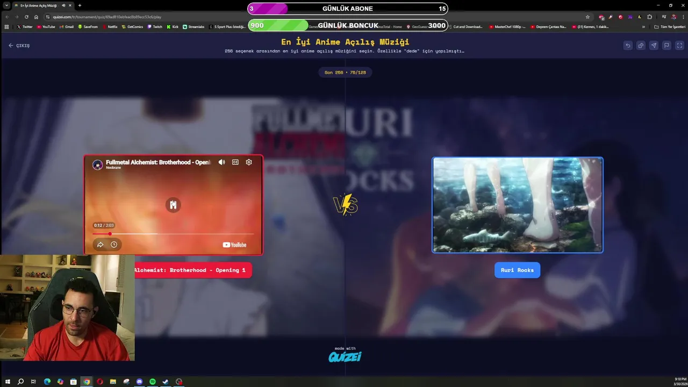Viewport: 688px width, 387px height.
Task: Open the MasterChef 1080p bookmark
Action: tap(508, 26)
